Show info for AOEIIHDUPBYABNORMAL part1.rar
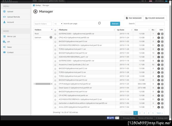This screenshot has height=126, width=172. pyautogui.click(x=159, y=57)
